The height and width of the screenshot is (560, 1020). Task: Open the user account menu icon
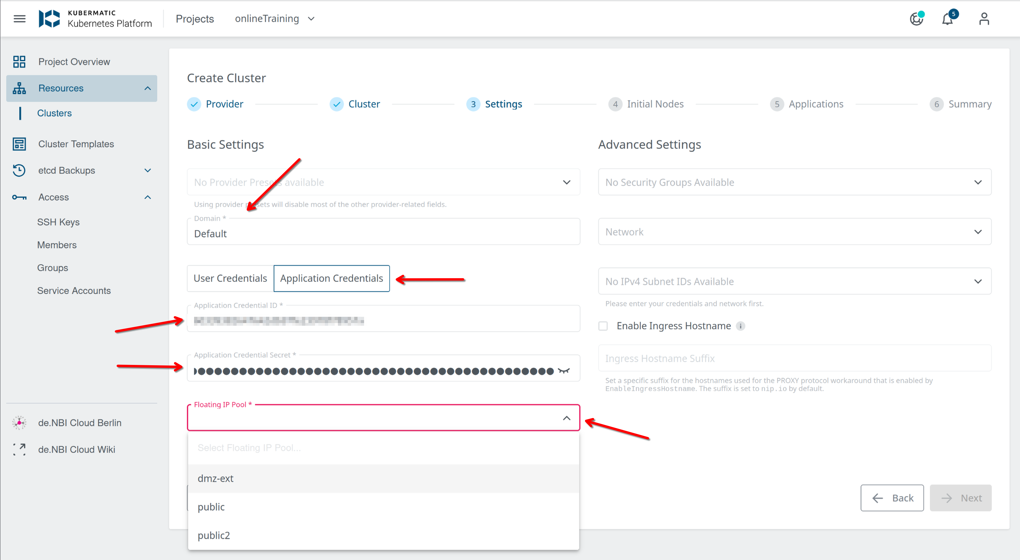click(x=984, y=19)
